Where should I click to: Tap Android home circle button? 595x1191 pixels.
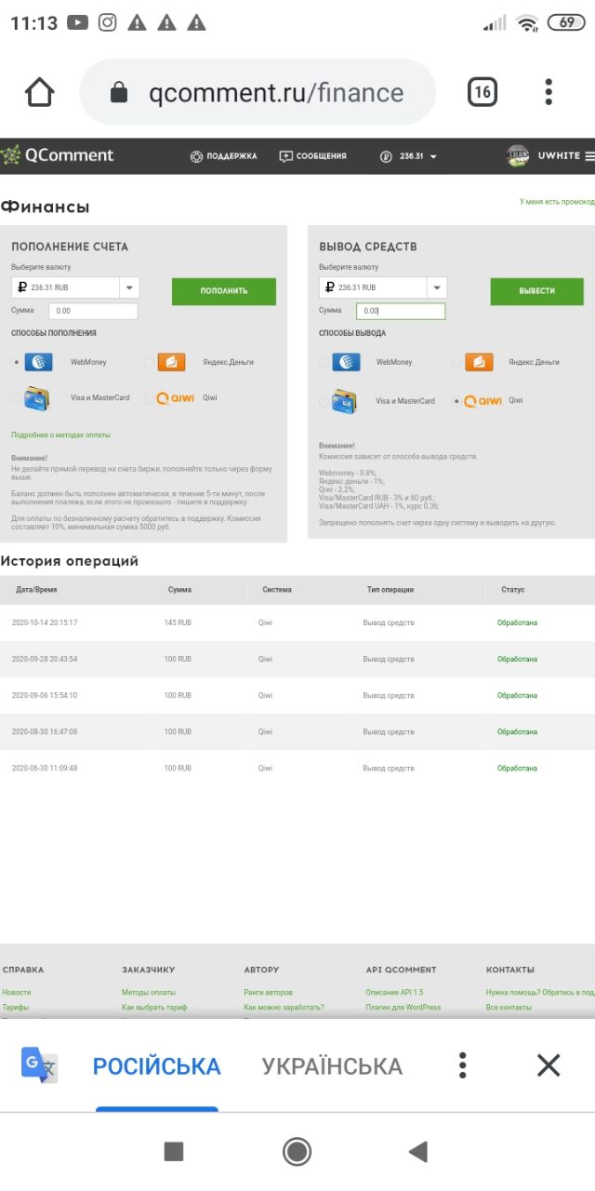297,1152
